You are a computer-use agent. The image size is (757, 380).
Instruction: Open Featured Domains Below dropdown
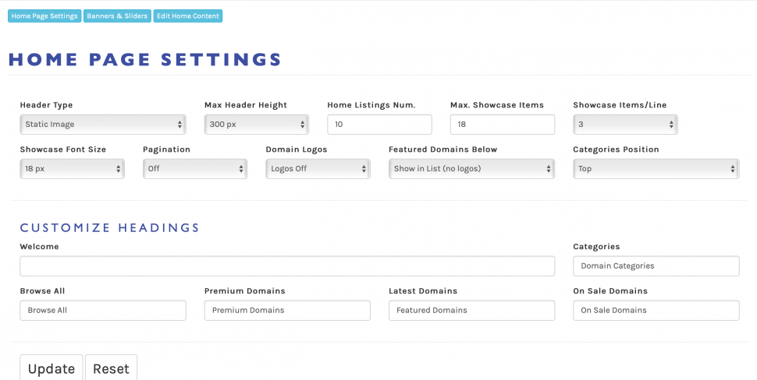pyautogui.click(x=471, y=169)
